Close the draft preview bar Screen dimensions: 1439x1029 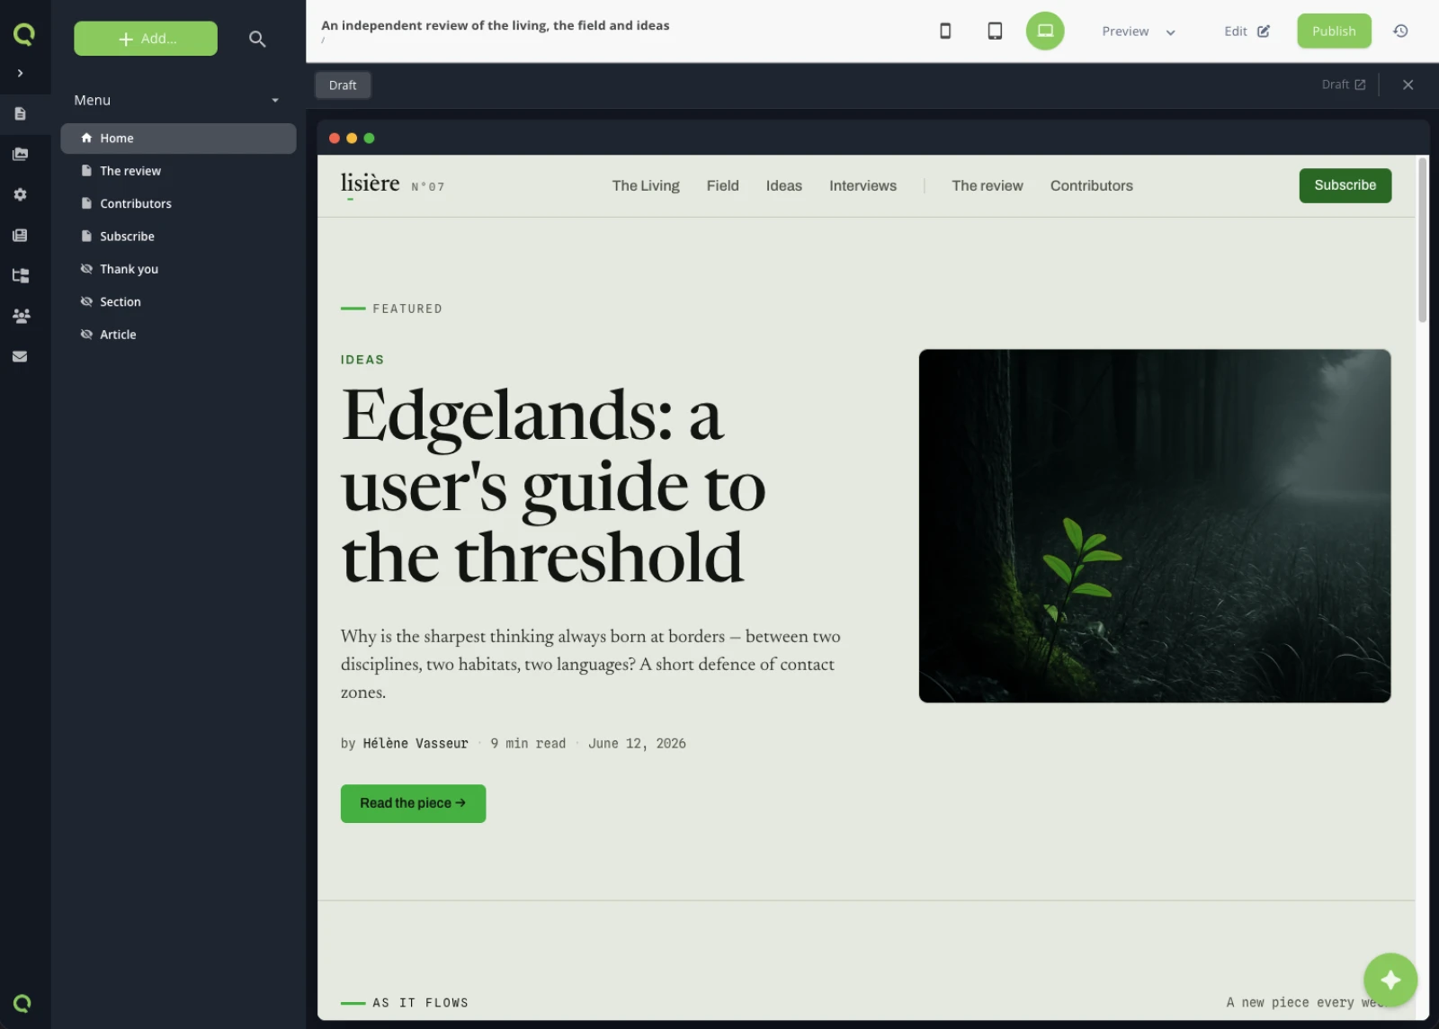pos(1408,85)
